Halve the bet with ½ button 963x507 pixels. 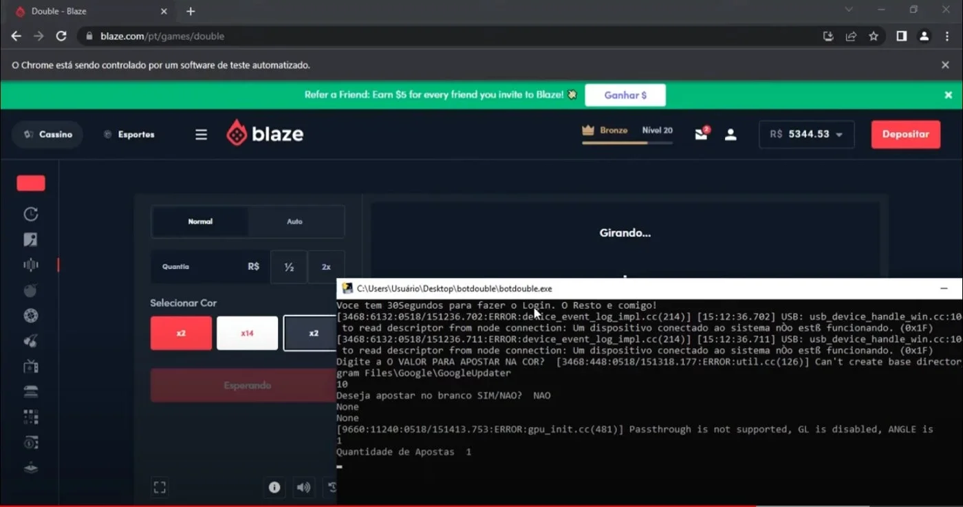pyautogui.click(x=289, y=267)
